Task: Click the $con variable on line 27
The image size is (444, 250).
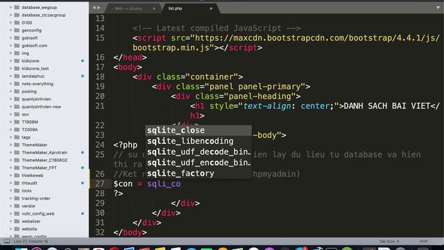Action: [x=123, y=184]
